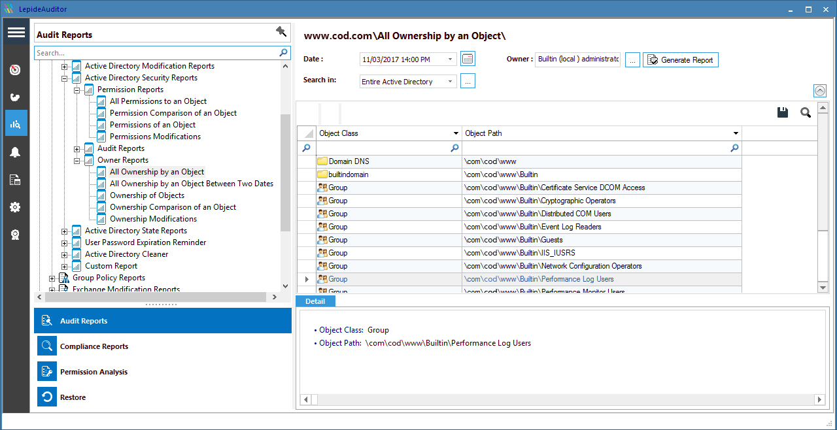
Task: Click search magnifier in Audit Reports box
Action: (283, 53)
